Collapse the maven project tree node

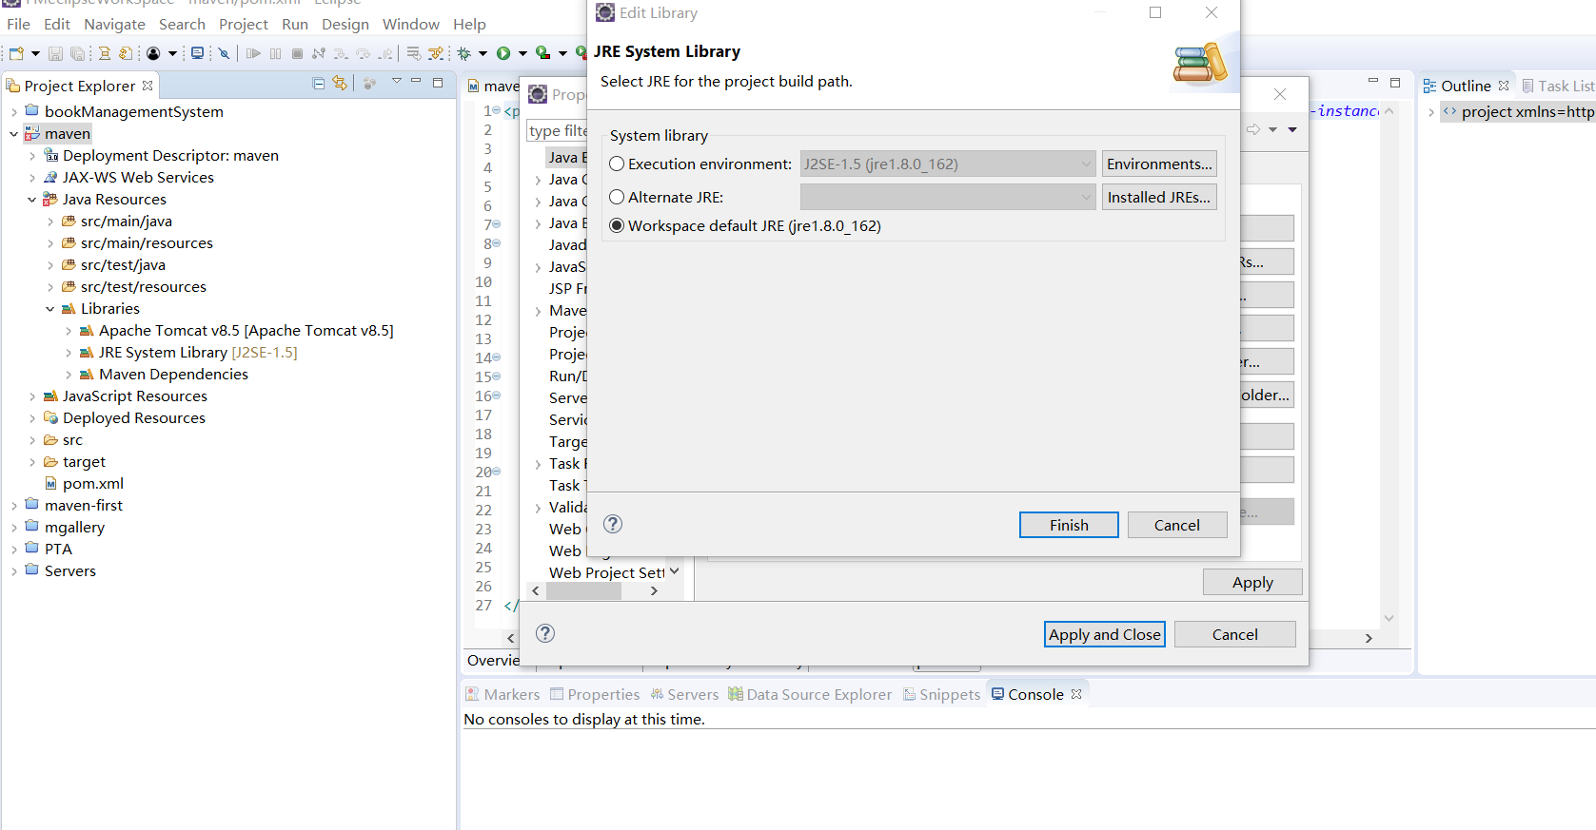coord(13,134)
